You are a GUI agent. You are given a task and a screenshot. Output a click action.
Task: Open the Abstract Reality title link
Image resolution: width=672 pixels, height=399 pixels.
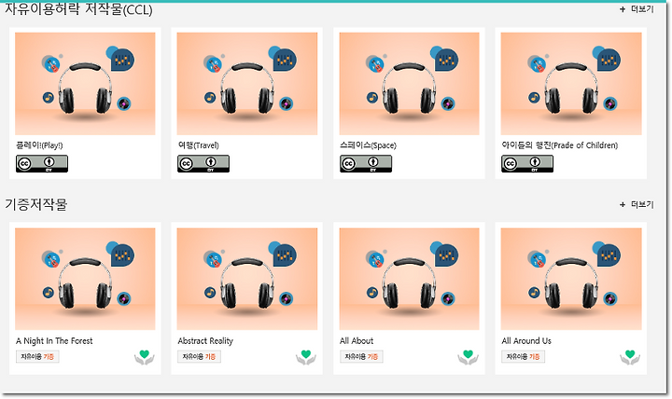205,341
